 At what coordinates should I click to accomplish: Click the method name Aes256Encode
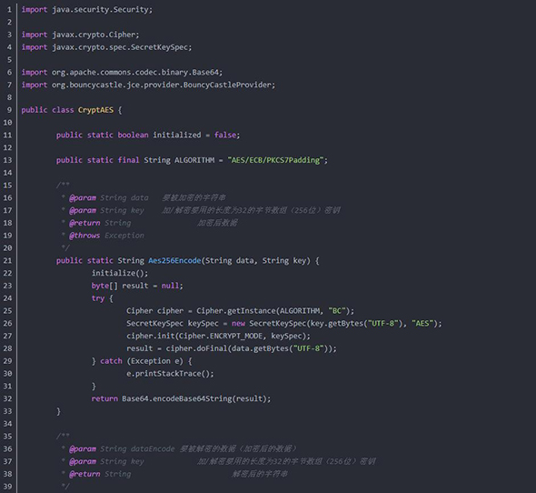point(174,260)
